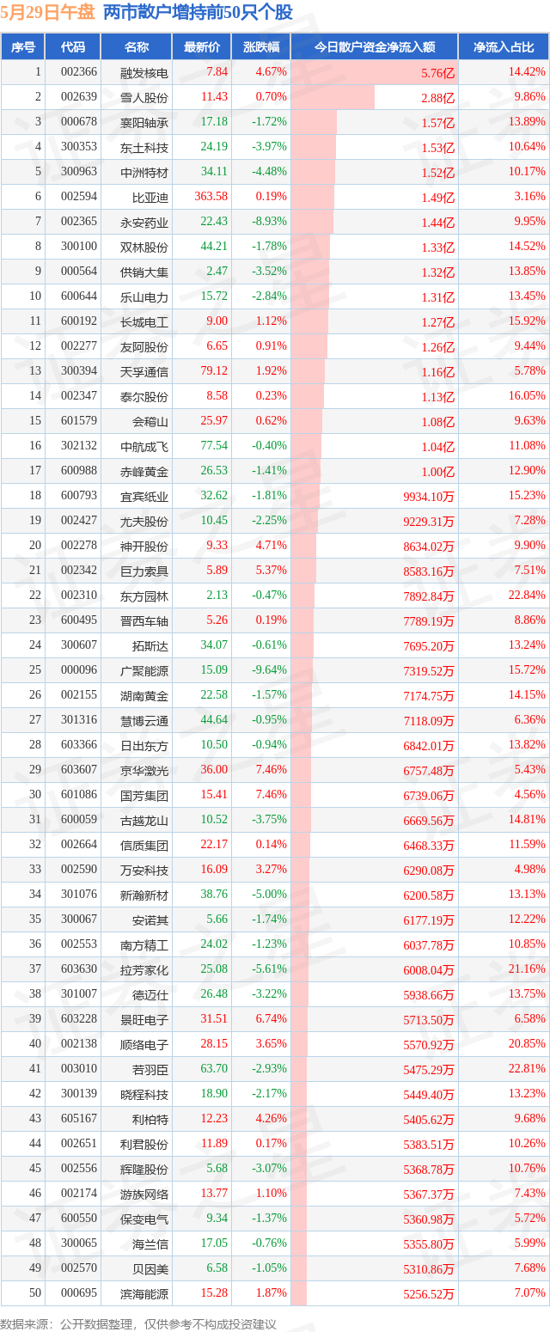Click stock name 襄阳轴承
The image size is (550, 1332).
[x=144, y=123]
